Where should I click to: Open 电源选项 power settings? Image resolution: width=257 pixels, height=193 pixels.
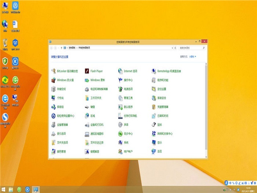click(128, 89)
